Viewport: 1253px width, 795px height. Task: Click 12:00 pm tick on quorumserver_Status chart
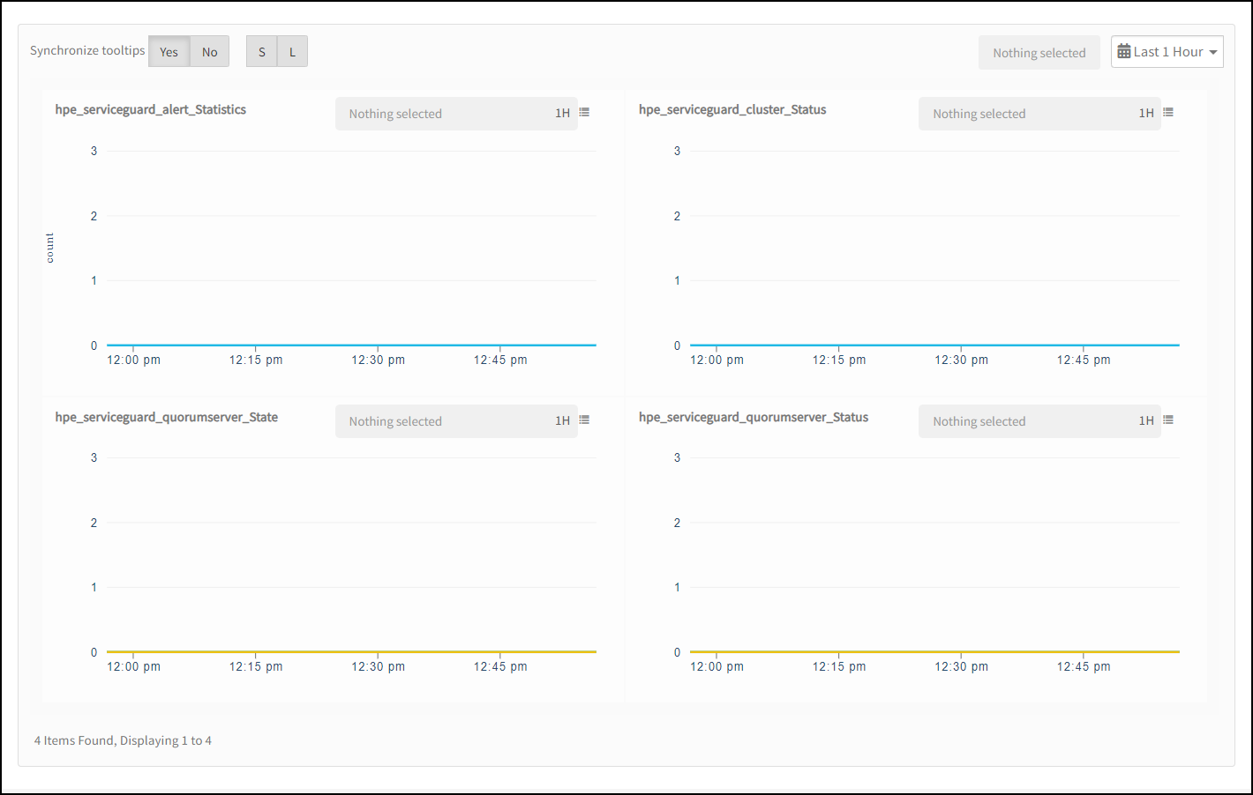click(717, 666)
